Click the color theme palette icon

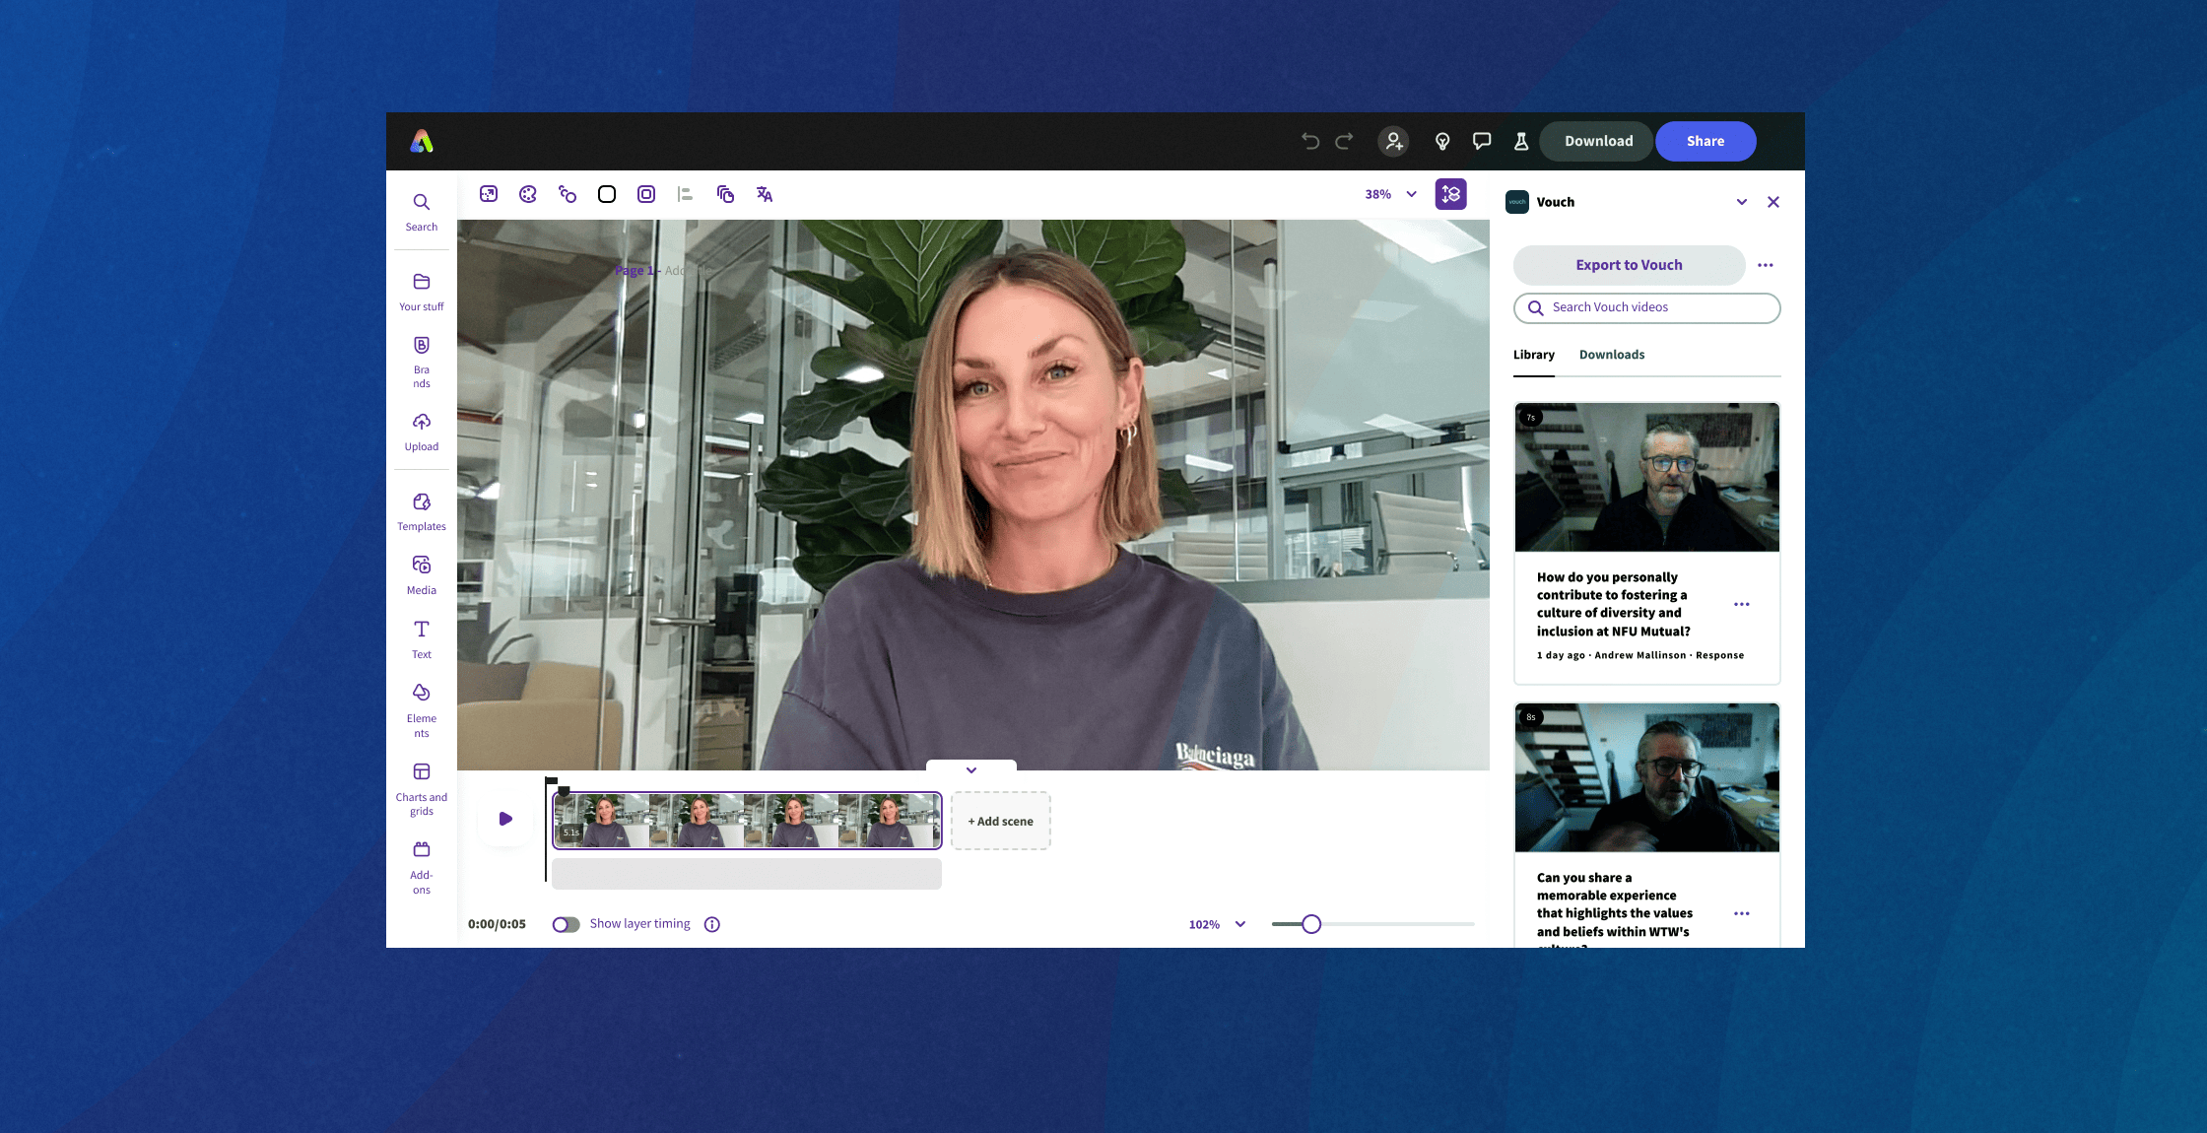pos(528,194)
